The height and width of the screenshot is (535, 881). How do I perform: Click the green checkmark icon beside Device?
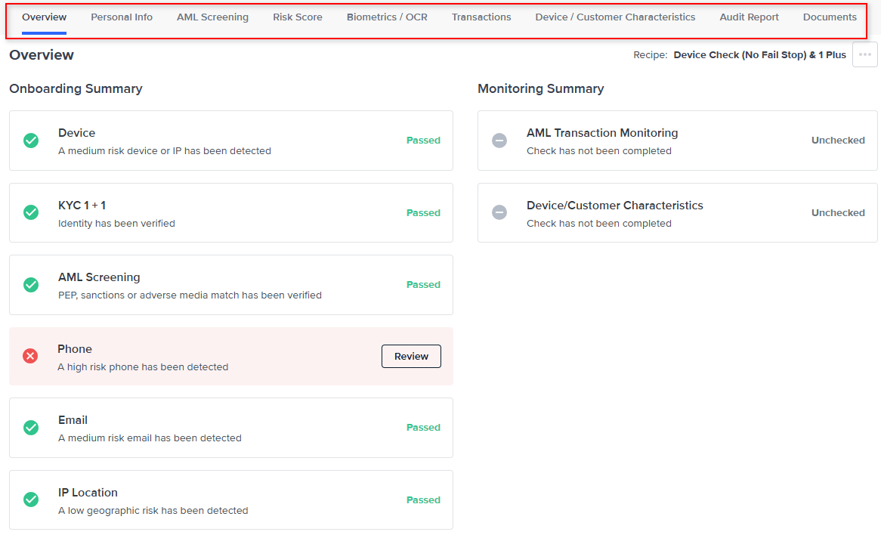pos(31,141)
